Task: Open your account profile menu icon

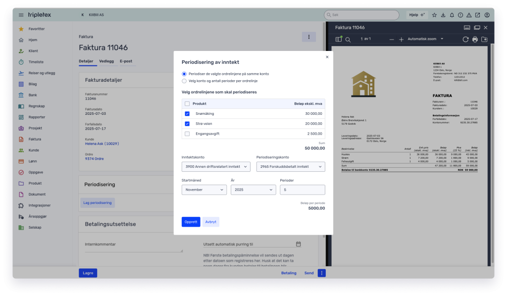Action: click(487, 15)
